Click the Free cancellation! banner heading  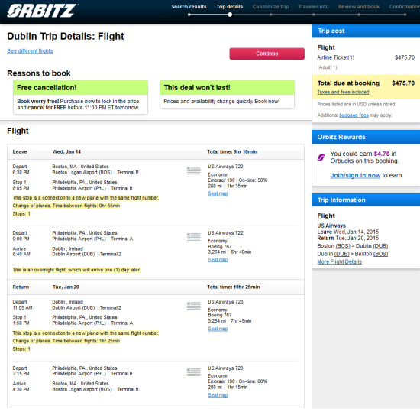(x=80, y=88)
